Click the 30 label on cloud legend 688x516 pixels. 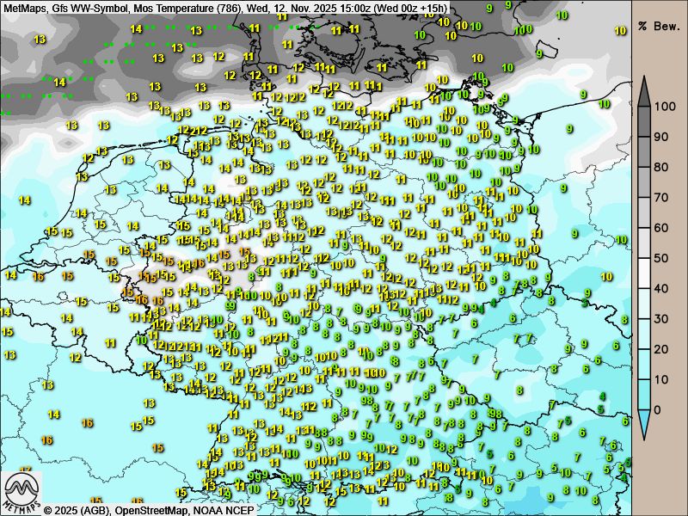pos(660,318)
